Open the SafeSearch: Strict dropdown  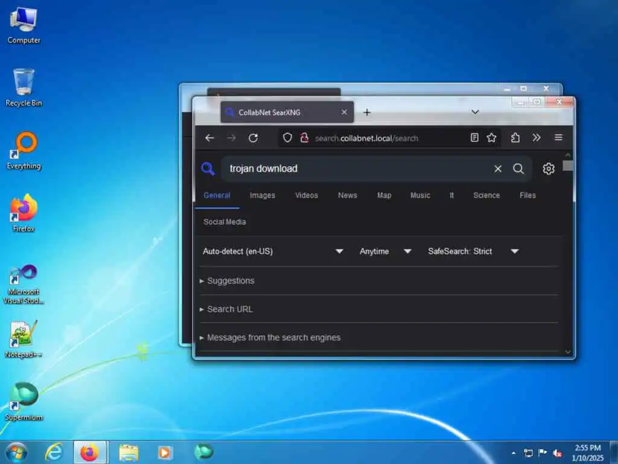coord(473,251)
